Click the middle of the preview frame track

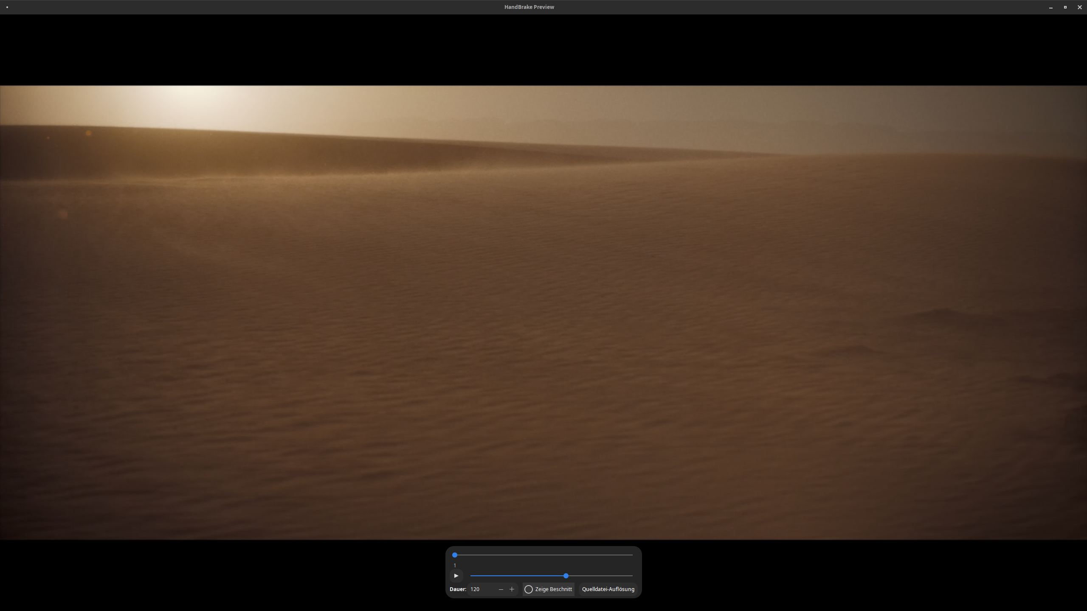pos(543,555)
